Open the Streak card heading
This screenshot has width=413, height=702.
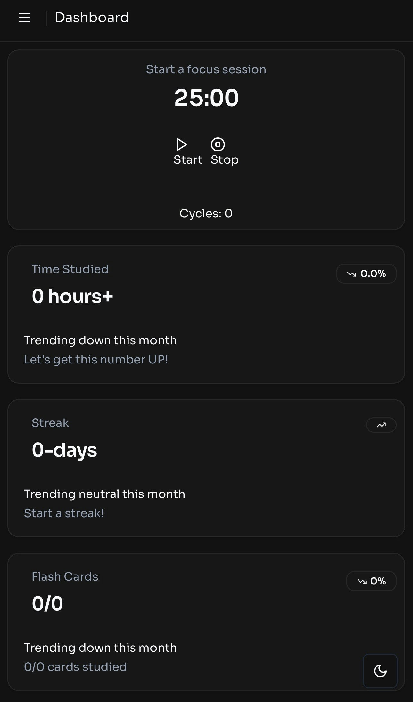click(50, 423)
